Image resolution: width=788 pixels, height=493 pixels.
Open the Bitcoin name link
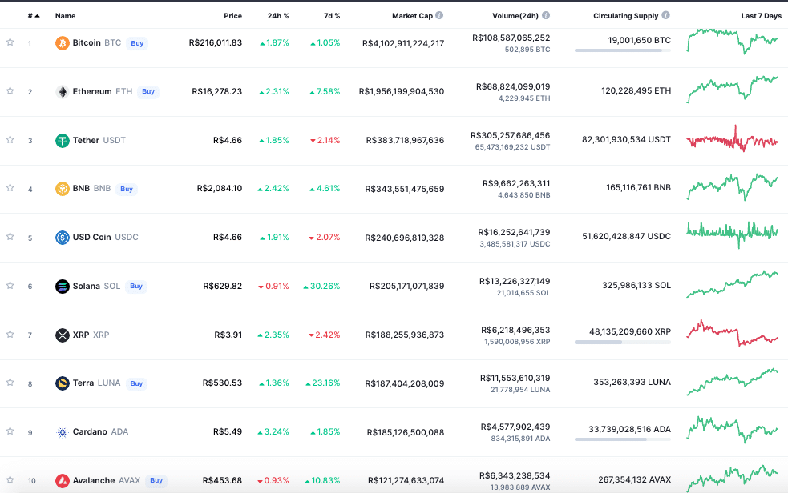tap(87, 43)
